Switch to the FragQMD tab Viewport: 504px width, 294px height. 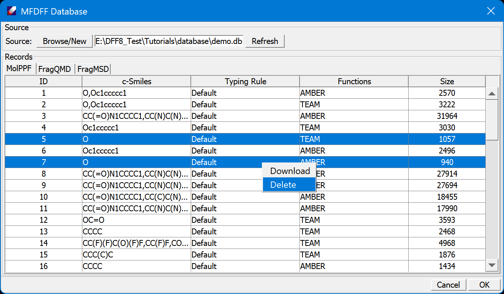click(x=55, y=69)
